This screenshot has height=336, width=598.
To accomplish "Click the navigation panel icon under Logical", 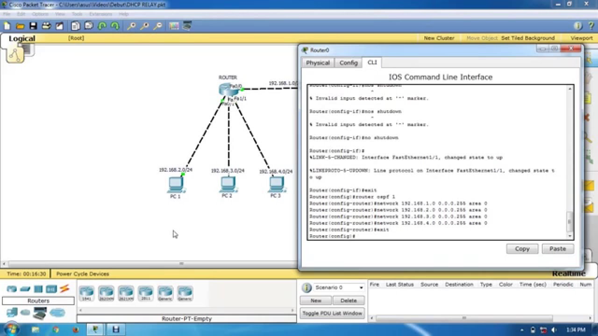I will 15,55.
